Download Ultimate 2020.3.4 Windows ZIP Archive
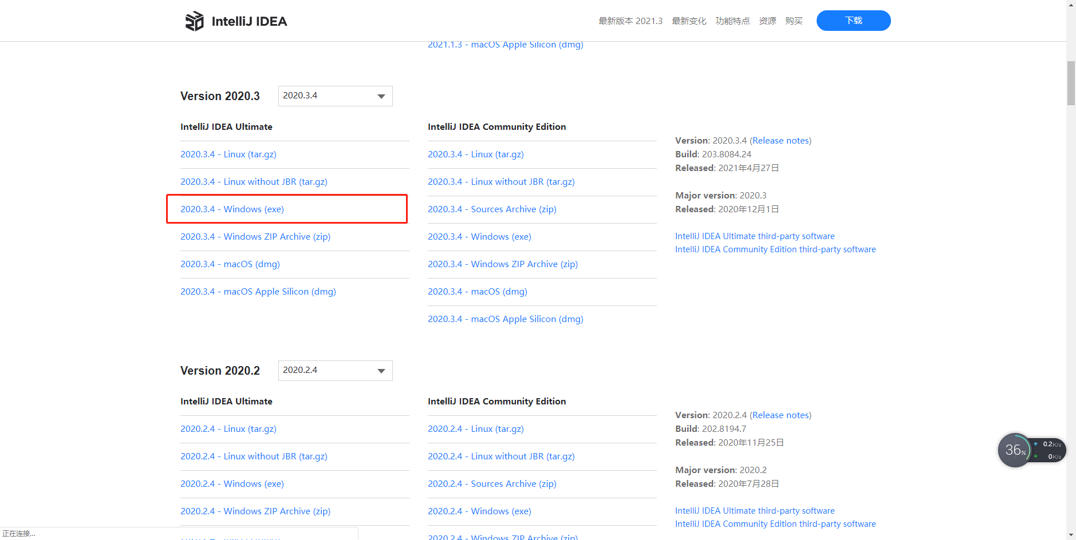The width and height of the screenshot is (1076, 540). [x=255, y=237]
